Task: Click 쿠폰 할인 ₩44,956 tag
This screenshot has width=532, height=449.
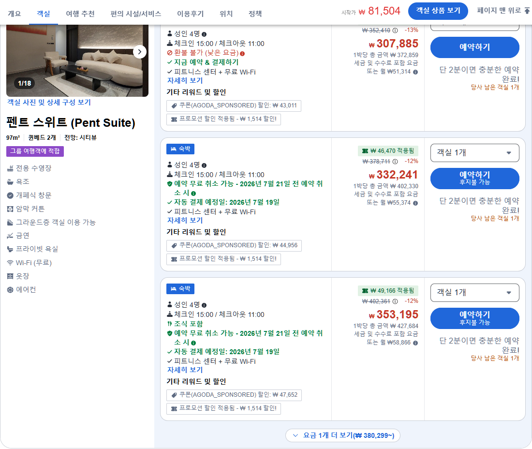Action: [234, 245]
